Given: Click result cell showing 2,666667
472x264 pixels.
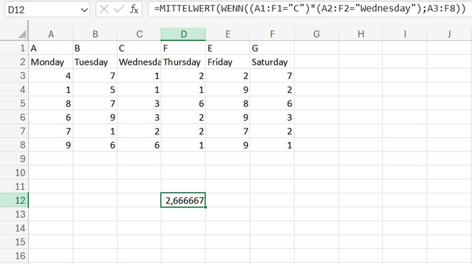Looking at the screenshot, I should point(183,200).
